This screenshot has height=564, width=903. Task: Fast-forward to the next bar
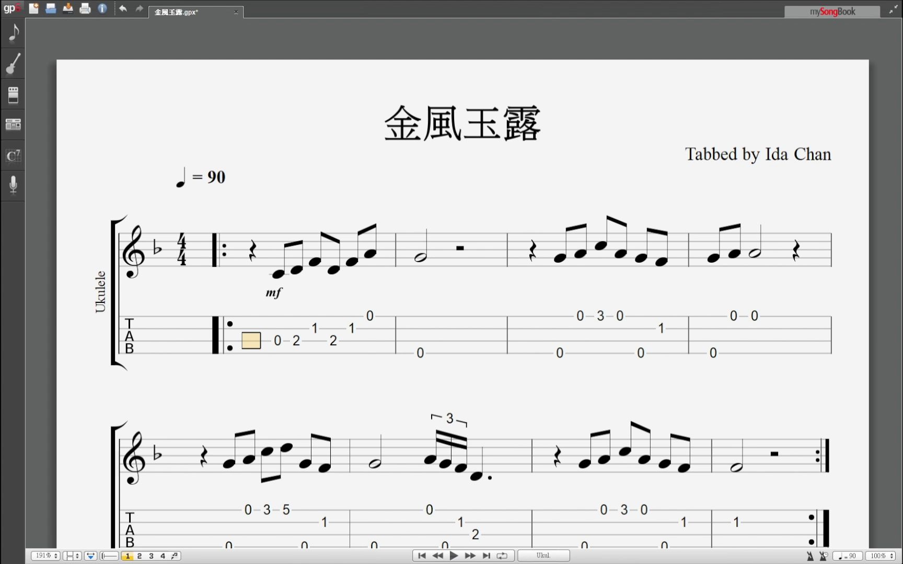(470, 556)
